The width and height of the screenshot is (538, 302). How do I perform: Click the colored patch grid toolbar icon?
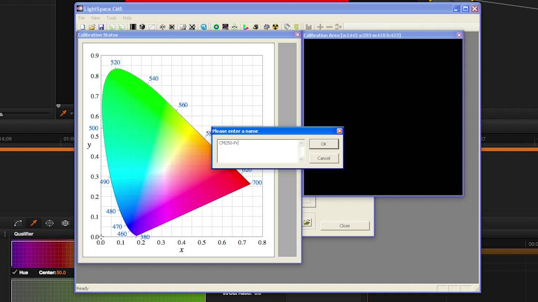pos(225,27)
